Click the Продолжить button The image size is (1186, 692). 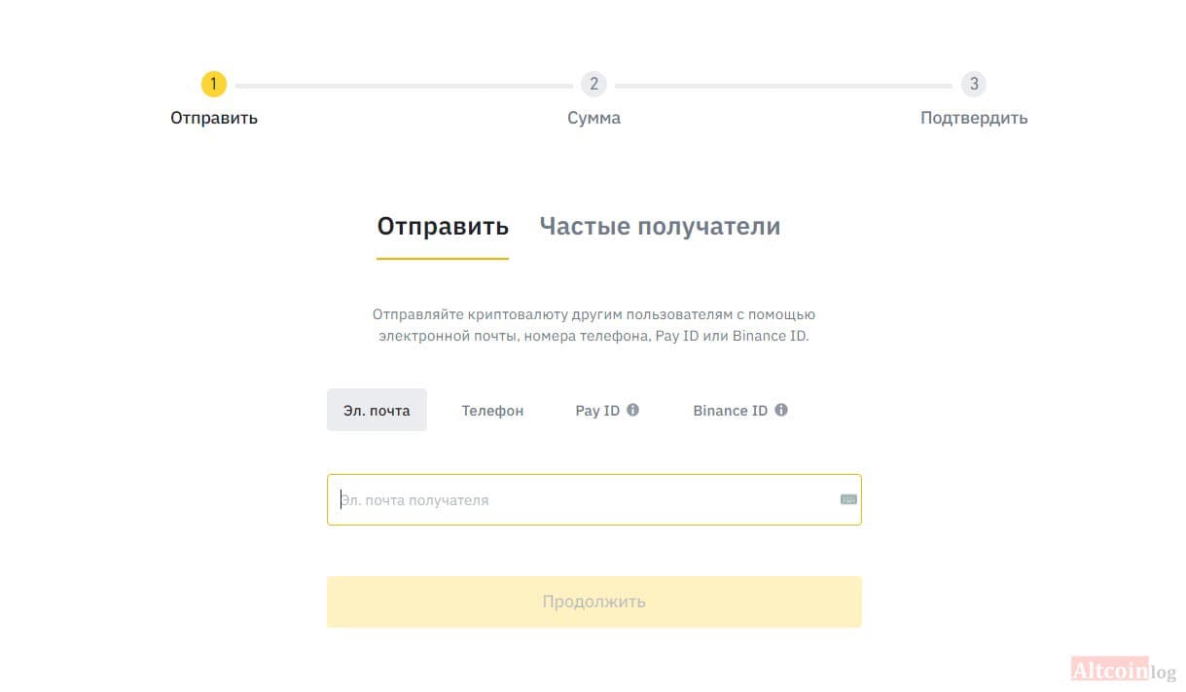(x=593, y=601)
